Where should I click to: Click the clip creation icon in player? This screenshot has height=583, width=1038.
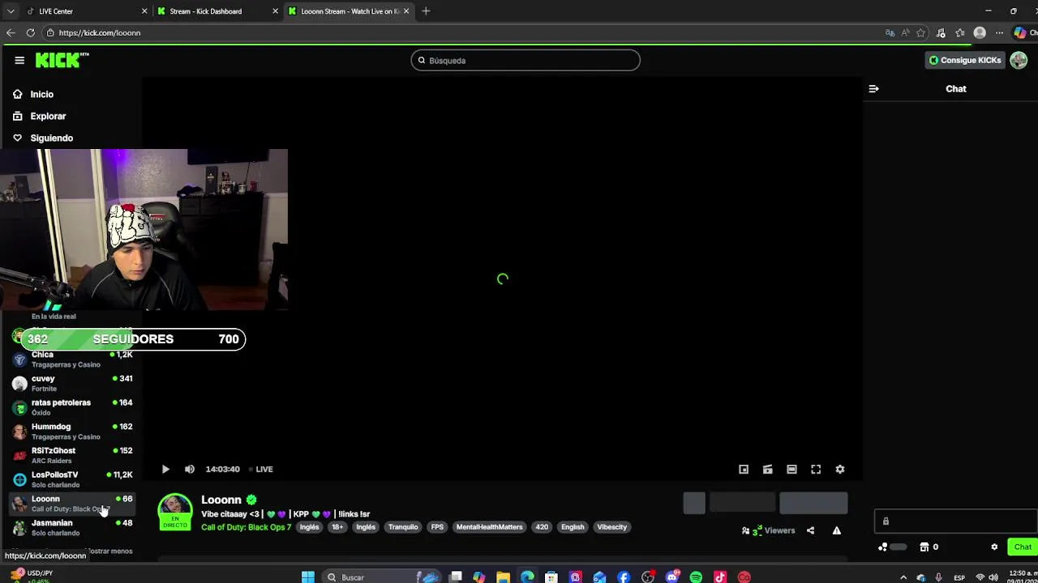pyautogui.click(x=768, y=469)
